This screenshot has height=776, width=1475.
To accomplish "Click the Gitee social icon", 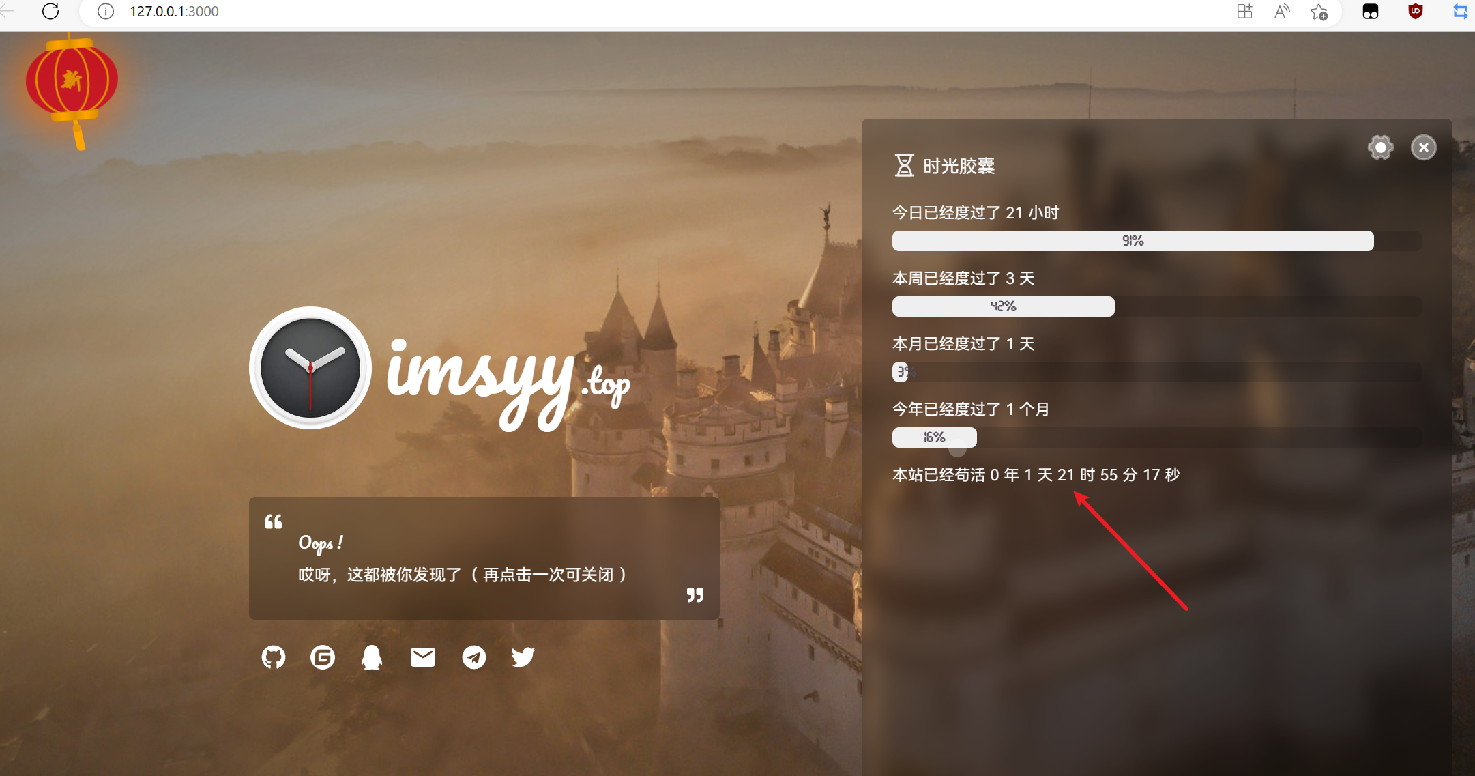I will (323, 657).
